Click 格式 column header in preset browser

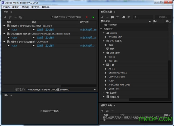(155, 21)
